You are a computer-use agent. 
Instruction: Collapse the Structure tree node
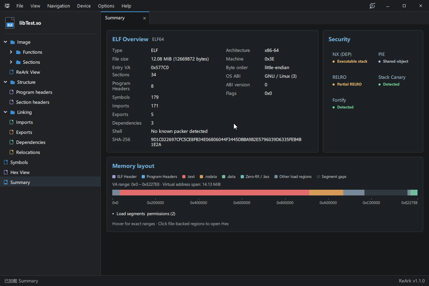(x=5, y=82)
